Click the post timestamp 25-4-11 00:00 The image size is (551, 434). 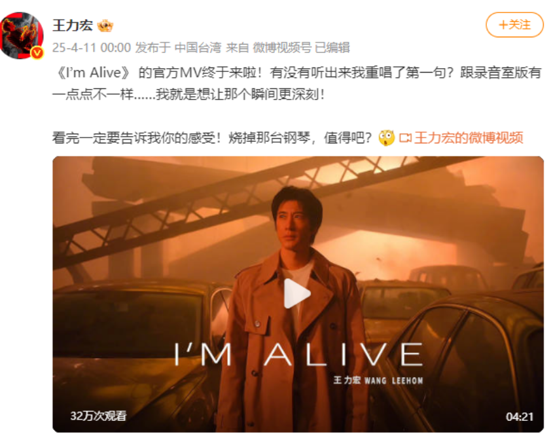point(92,47)
